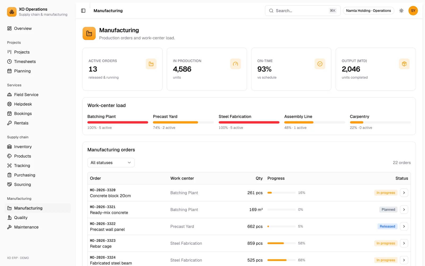Expand order MO-2026-3323 chevron

point(404,243)
